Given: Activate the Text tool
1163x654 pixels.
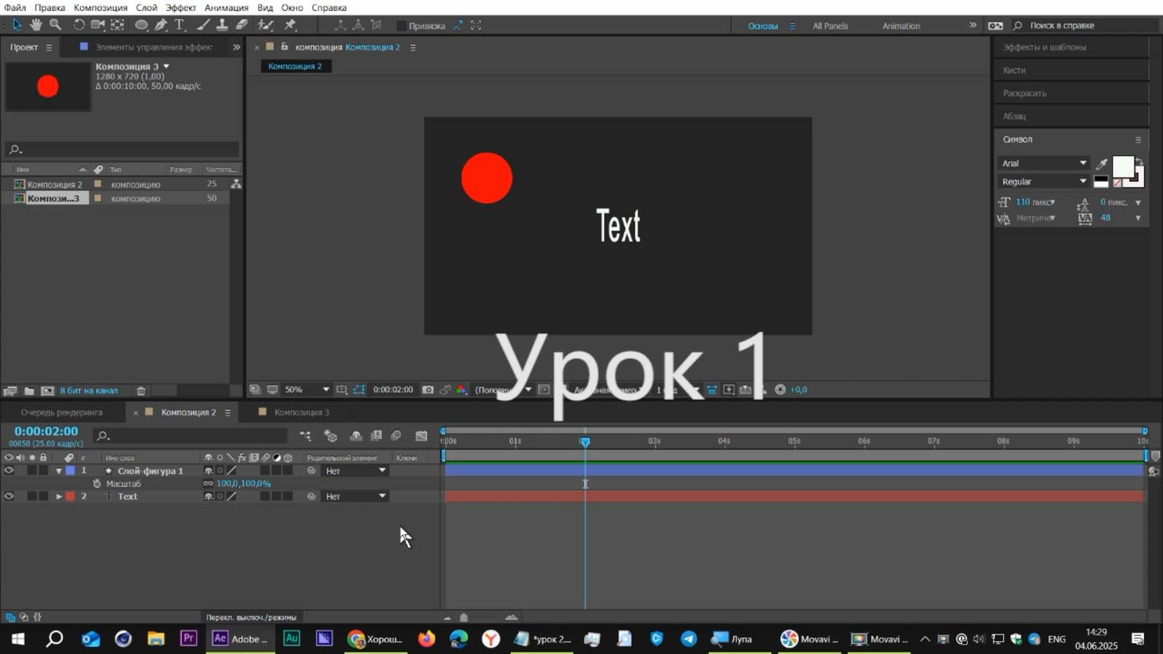Looking at the screenshot, I should 179,24.
